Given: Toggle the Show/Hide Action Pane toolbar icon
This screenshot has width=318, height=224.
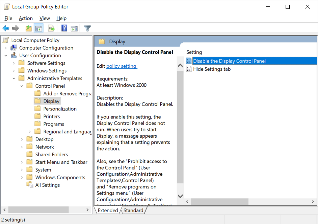Looking at the screenshot, I should (74, 28).
